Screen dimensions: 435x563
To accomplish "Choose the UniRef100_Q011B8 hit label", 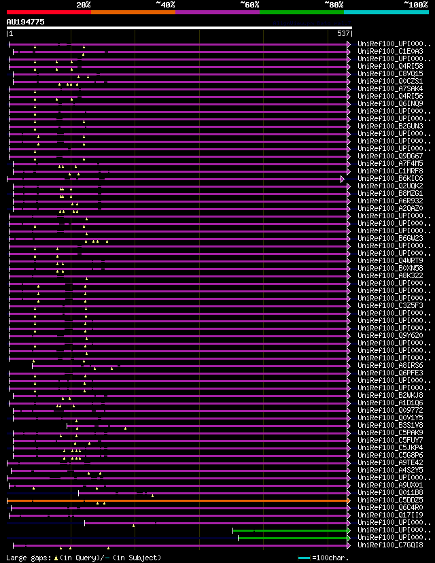I will (391, 492).
